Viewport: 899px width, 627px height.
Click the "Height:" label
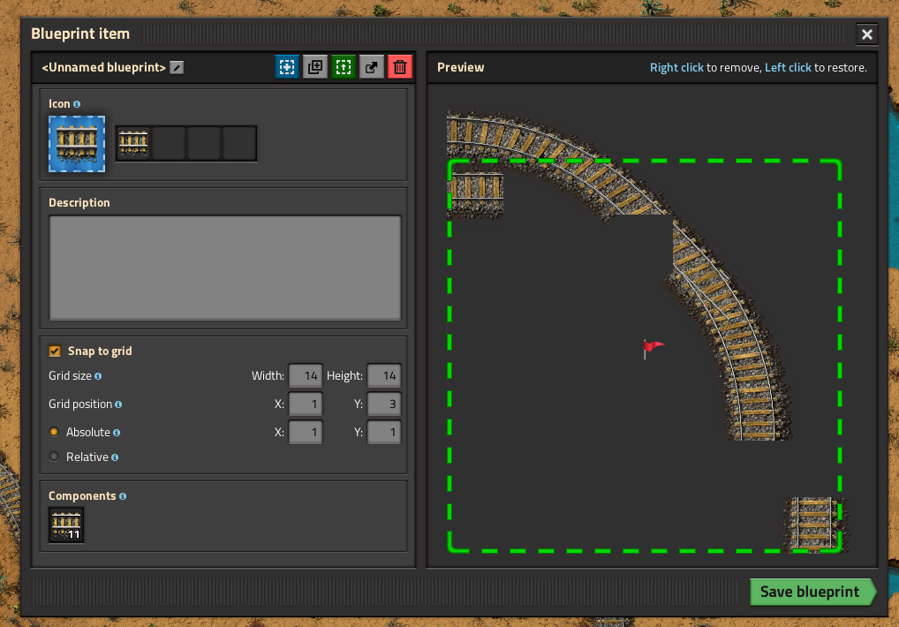coord(344,376)
